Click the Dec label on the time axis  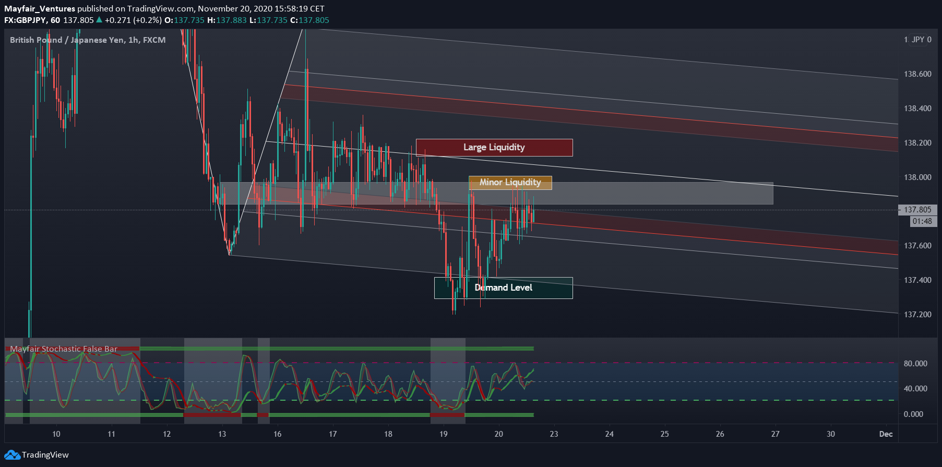click(x=886, y=434)
